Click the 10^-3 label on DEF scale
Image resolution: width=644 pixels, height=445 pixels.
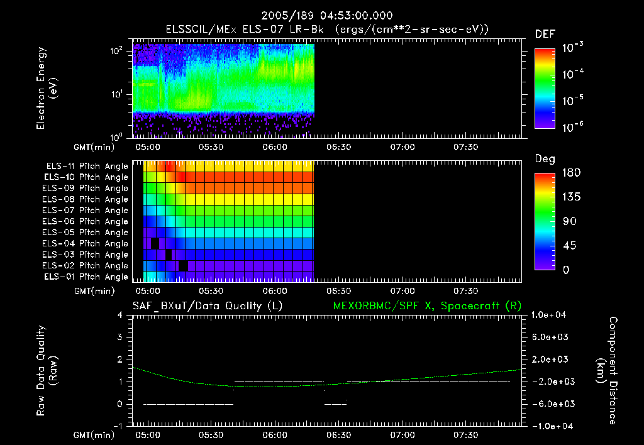(572, 47)
